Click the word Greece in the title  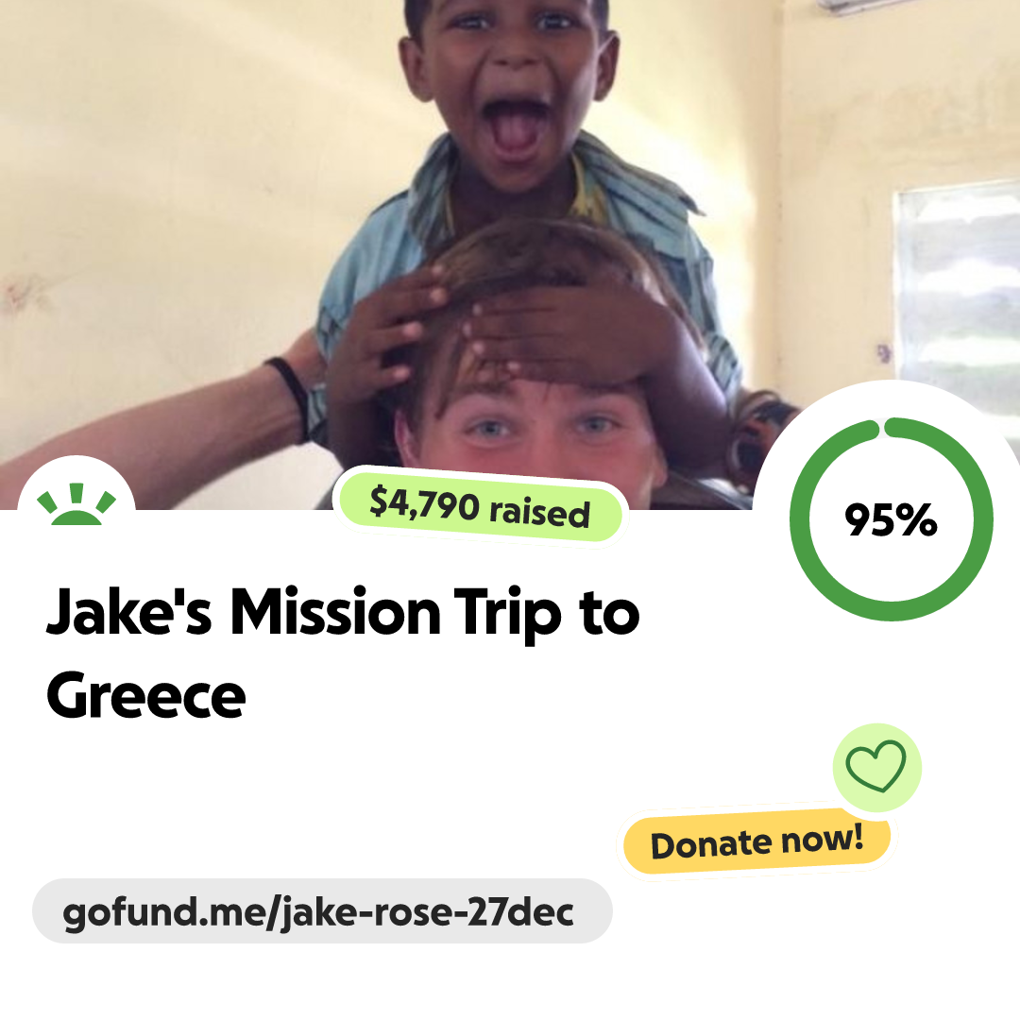pos(145,695)
